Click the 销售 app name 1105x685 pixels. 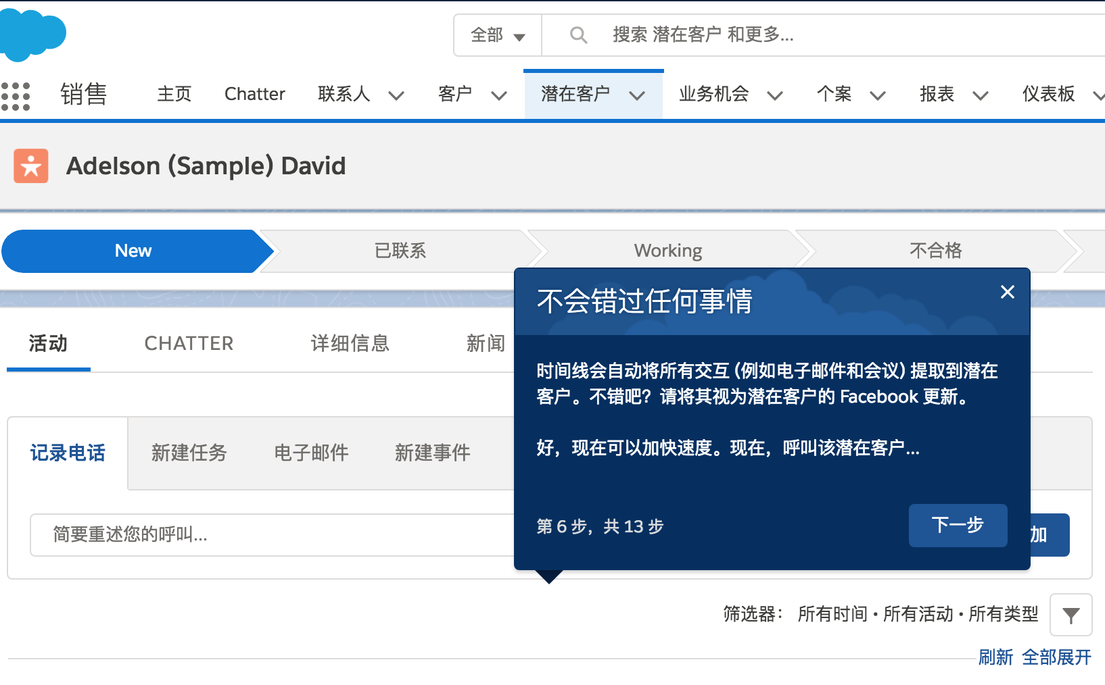tap(84, 94)
